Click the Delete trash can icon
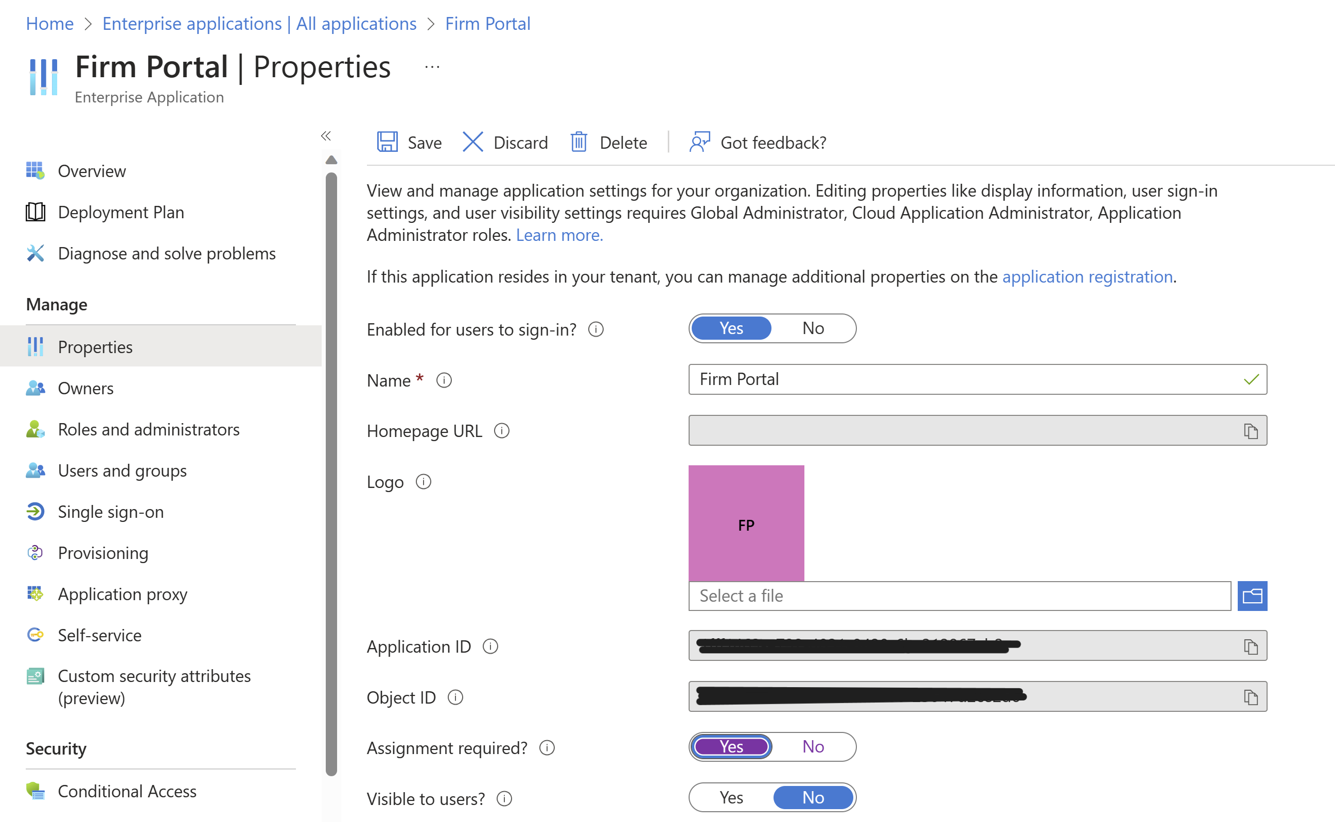The width and height of the screenshot is (1335, 822). pyautogui.click(x=578, y=143)
